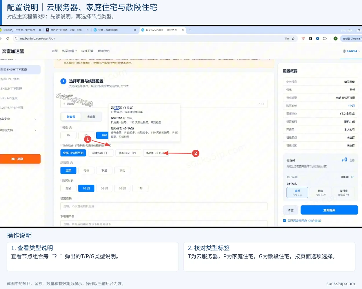Choose the 3个月 purchase duration
The width and height of the screenshot is (362, 289).
104,188
